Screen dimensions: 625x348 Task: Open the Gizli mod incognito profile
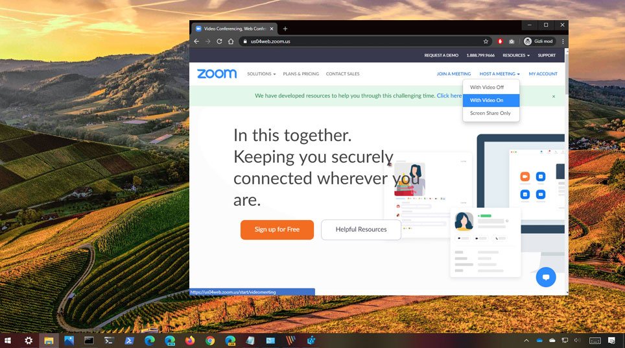(539, 41)
